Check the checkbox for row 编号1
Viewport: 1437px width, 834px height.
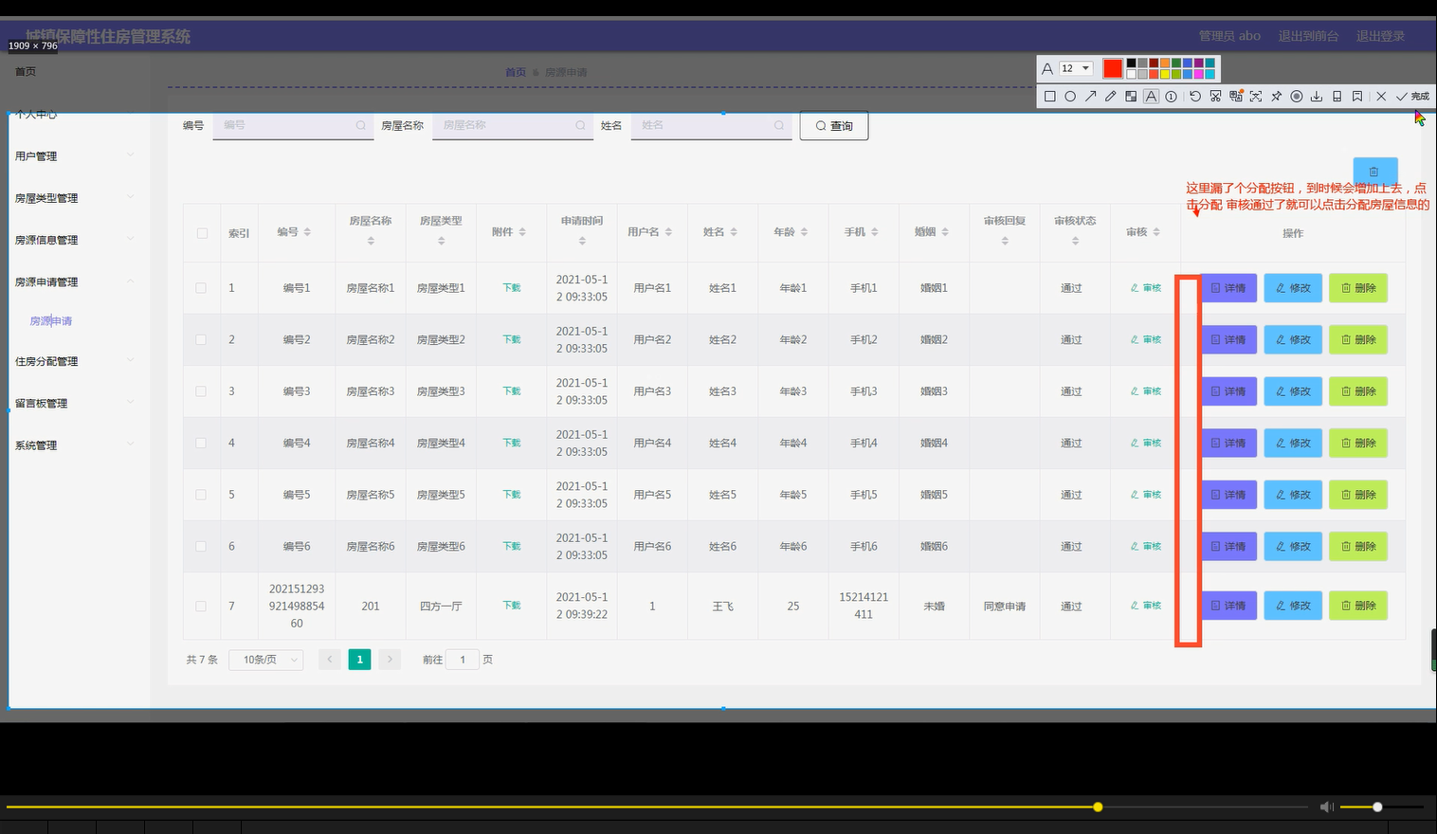[x=201, y=288]
